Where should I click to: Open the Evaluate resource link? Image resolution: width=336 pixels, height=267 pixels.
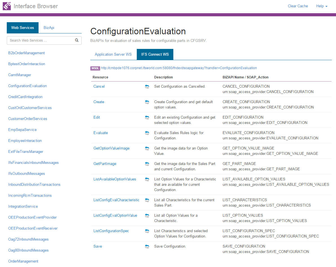tap(100, 133)
